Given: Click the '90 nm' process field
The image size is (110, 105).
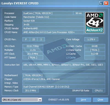Looking at the screenshot, I should click(79, 13).
